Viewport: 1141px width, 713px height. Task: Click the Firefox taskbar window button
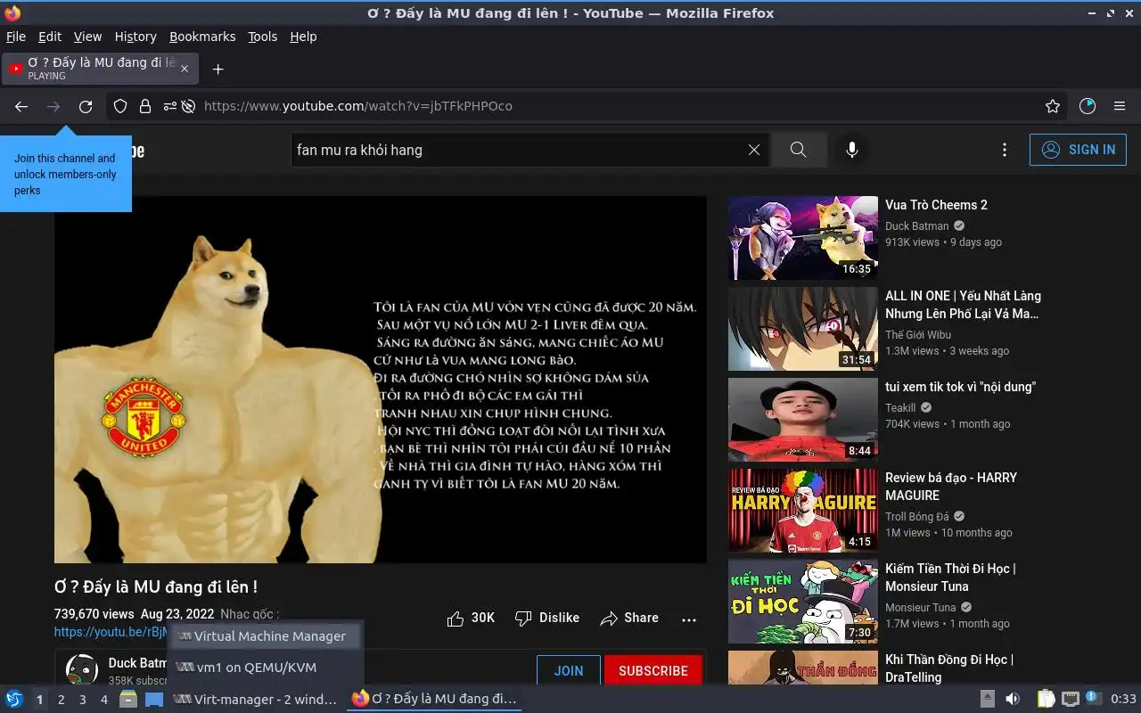pyautogui.click(x=435, y=700)
